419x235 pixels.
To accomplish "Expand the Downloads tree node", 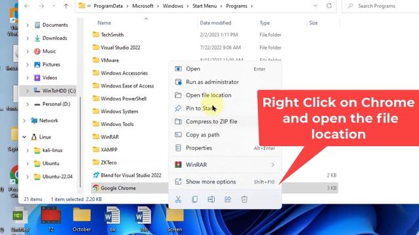I will 27,38.
